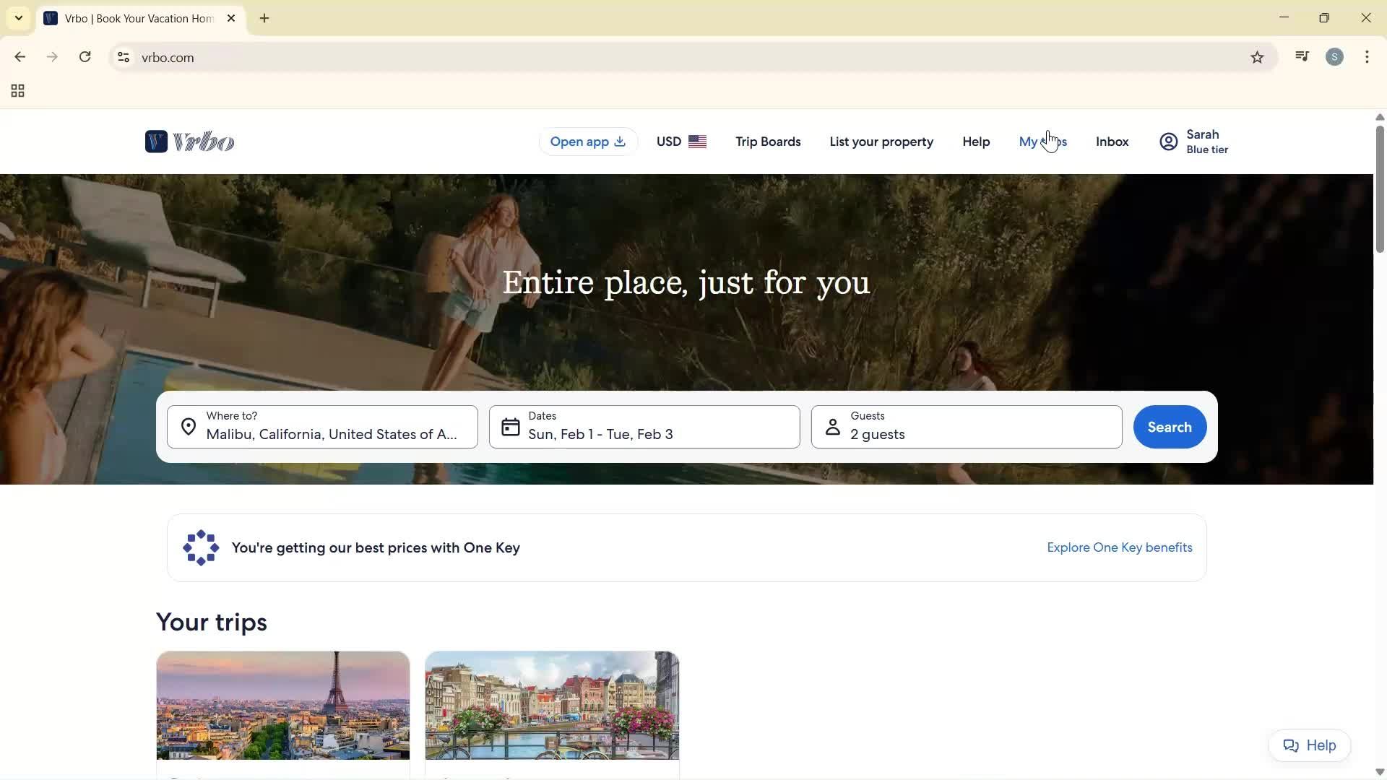Open the Sarah Blue tier profile icon
The width and height of the screenshot is (1387, 780).
(1169, 141)
